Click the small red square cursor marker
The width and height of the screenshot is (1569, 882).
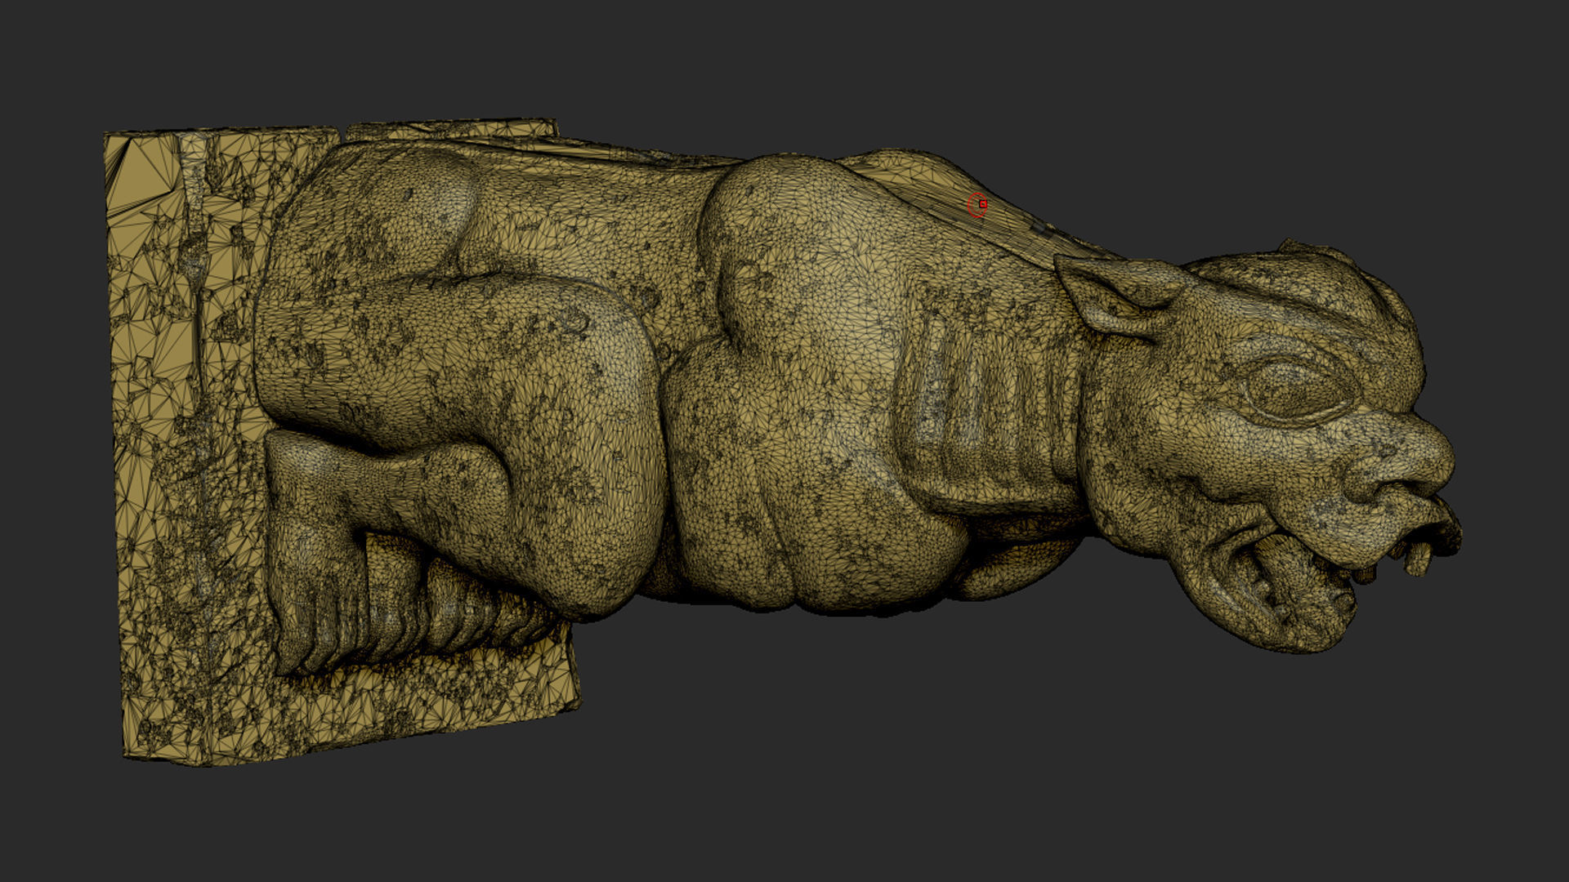(x=983, y=203)
